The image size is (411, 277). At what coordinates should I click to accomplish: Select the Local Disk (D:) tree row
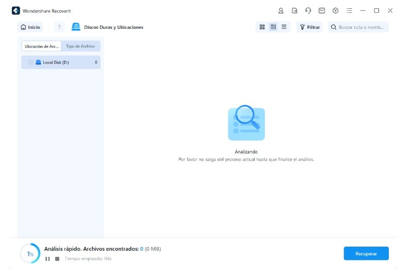(61, 62)
